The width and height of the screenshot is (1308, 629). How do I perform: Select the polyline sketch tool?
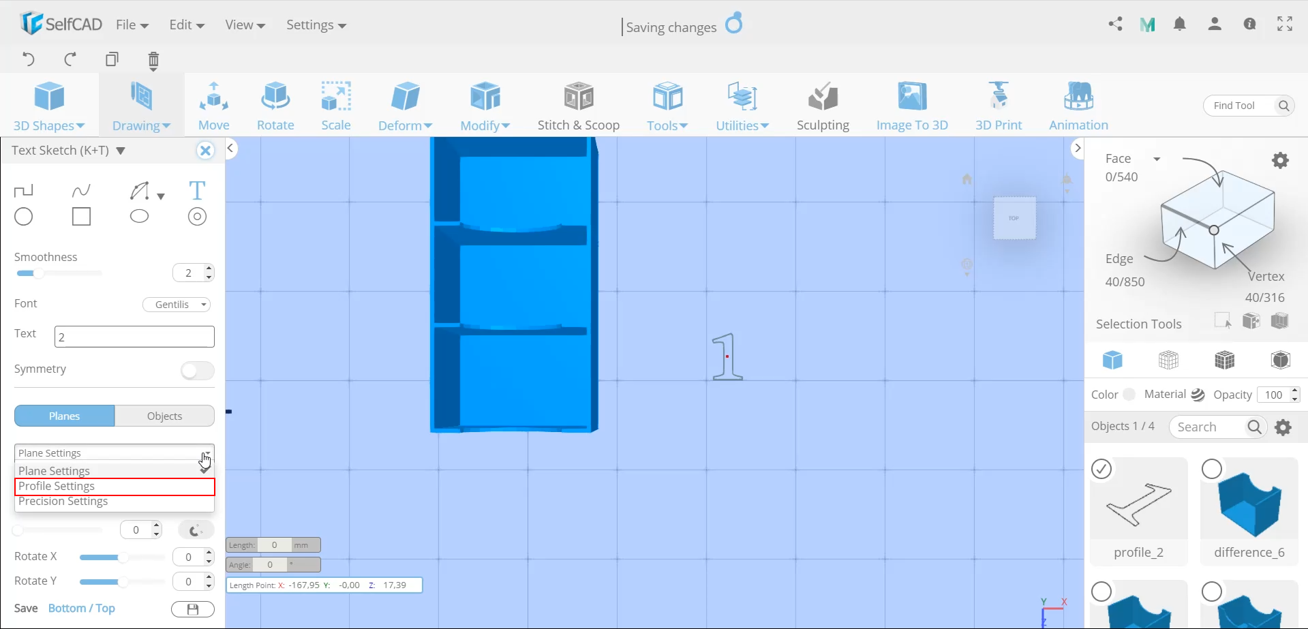(x=24, y=190)
